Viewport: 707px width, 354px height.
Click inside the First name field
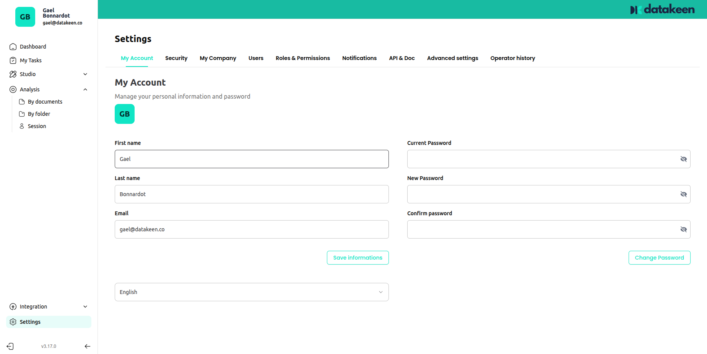(x=251, y=159)
